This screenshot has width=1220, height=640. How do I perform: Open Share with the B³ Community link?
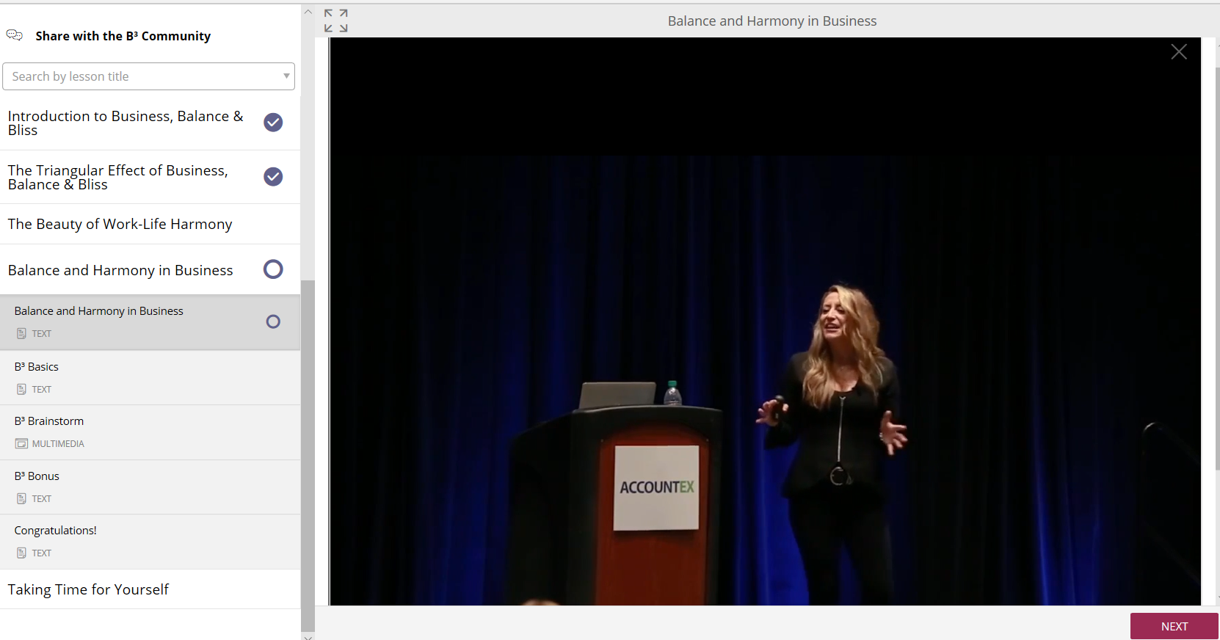point(123,36)
